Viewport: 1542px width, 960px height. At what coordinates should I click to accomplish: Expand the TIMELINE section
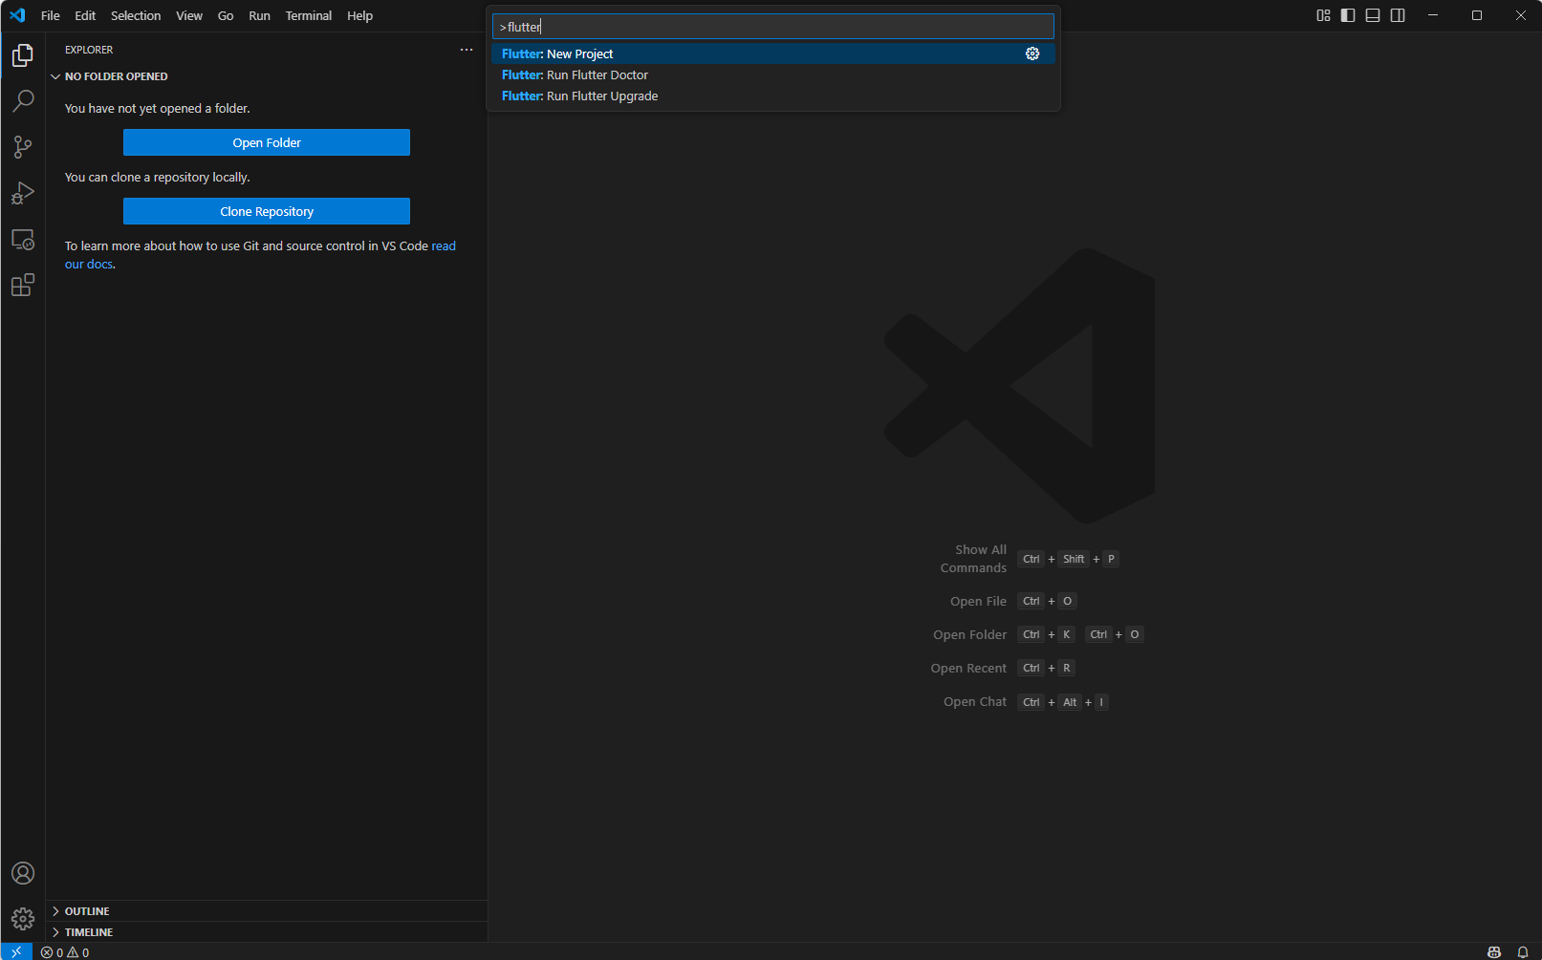[x=267, y=932]
